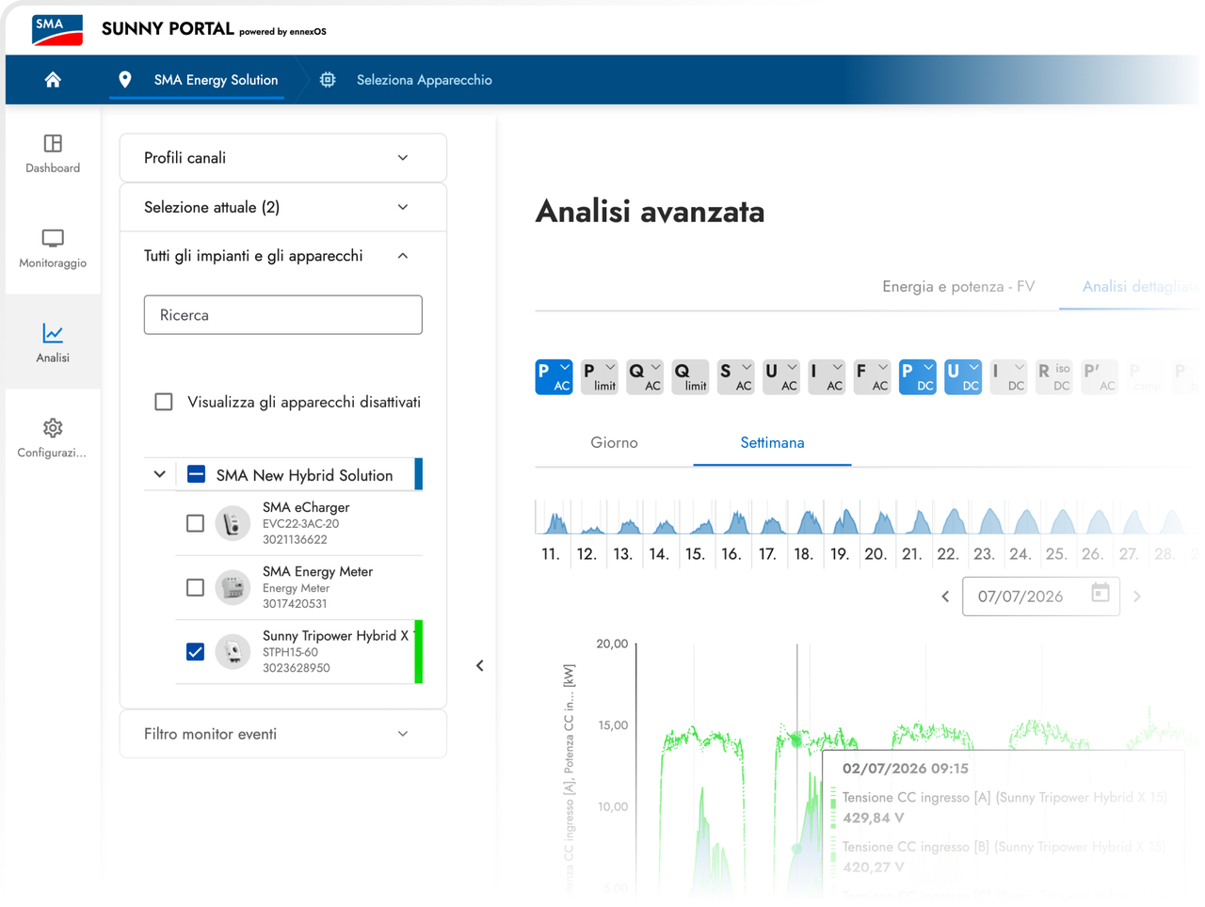Viewport: 1205px width, 907px height.
Task: Click the green Sunny Tripower color bar
Action: coord(419,651)
